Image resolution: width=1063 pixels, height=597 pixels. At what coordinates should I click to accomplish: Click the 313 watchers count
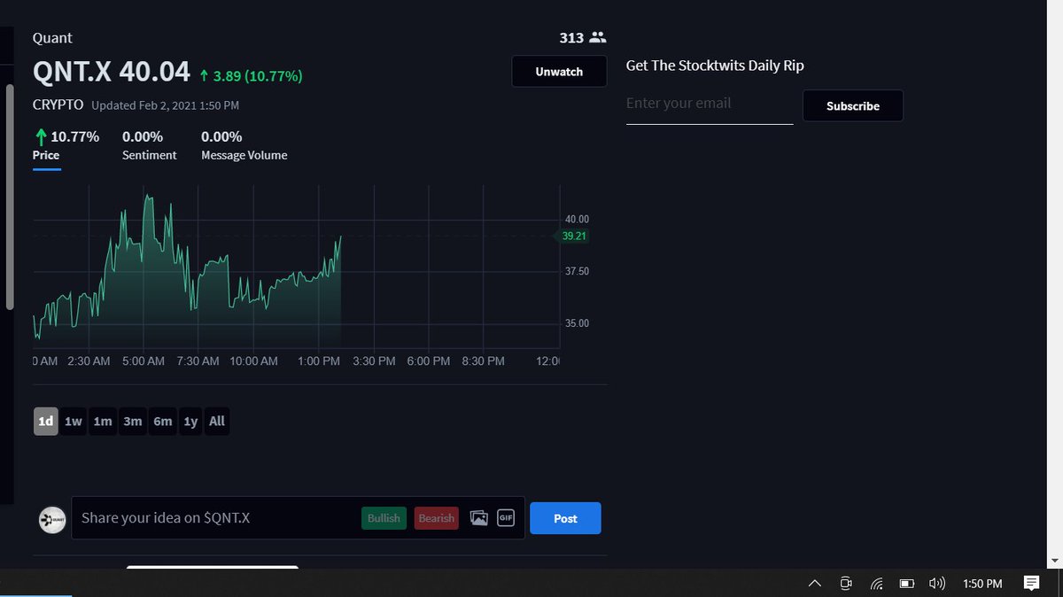click(571, 38)
